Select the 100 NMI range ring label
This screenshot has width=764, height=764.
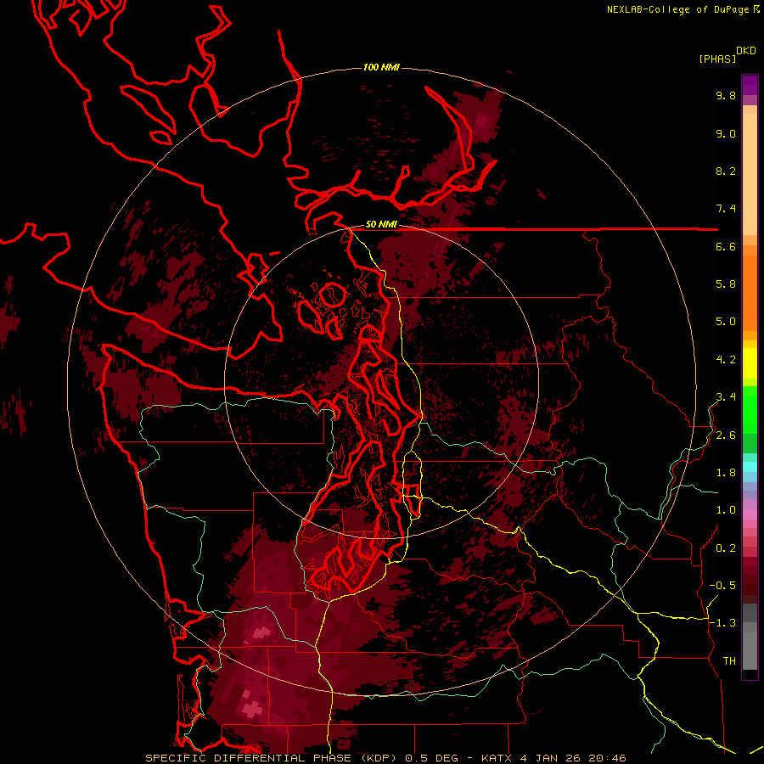click(x=381, y=67)
